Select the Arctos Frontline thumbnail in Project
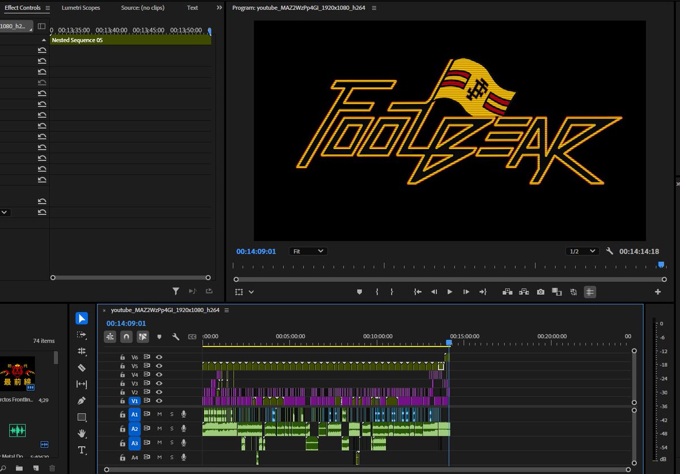680x474 pixels. pos(18,374)
